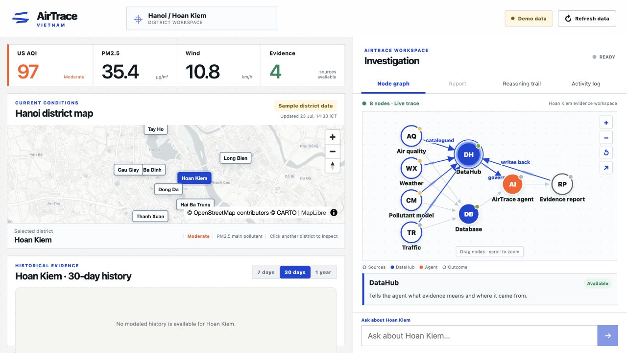This screenshot has width=627, height=353.
Task: Reset map compass bearing to north
Action: pyautogui.click(x=332, y=165)
